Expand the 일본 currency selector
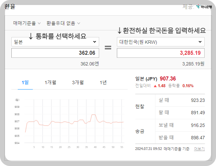Viewport: 216px width, 166px height. 55,42
